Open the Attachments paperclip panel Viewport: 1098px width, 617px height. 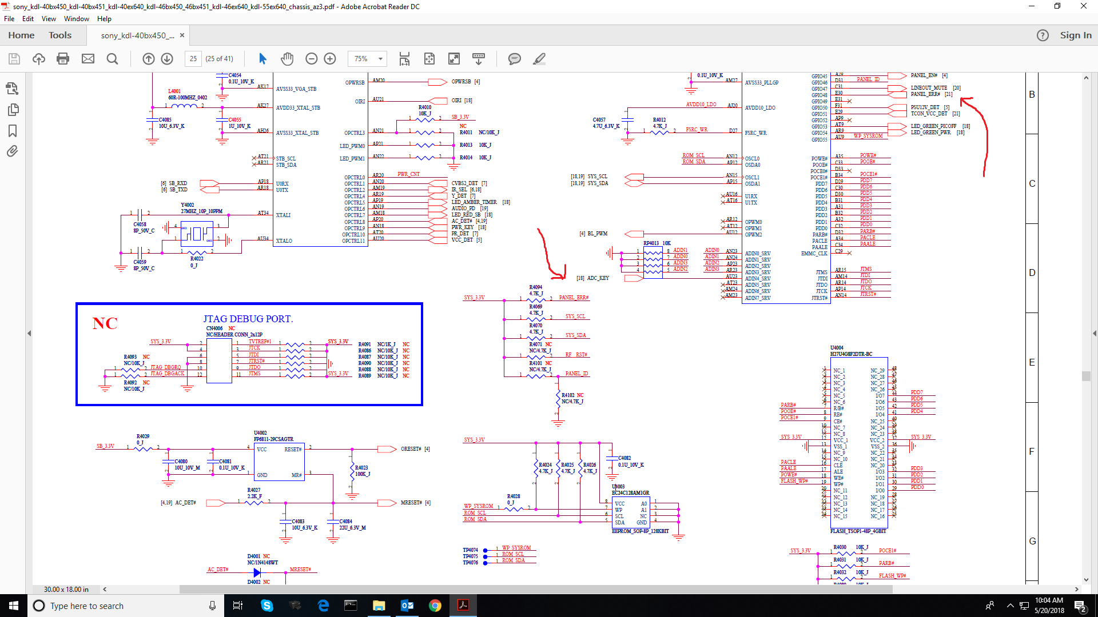(13, 151)
